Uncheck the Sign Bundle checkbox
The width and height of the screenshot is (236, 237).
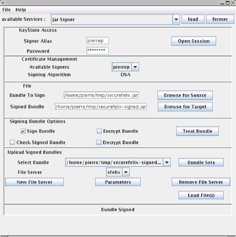[x=23, y=131]
